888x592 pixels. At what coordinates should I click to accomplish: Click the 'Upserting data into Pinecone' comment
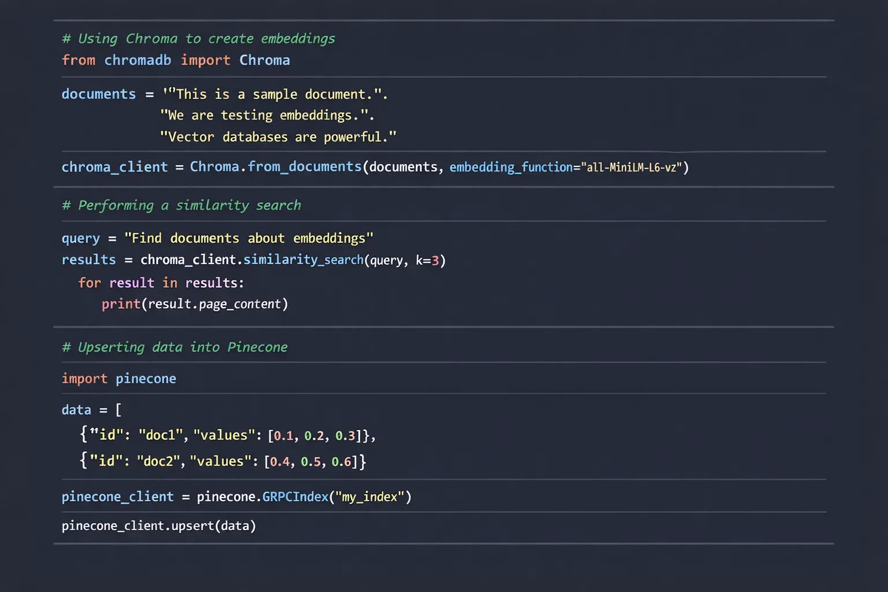tap(175, 347)
